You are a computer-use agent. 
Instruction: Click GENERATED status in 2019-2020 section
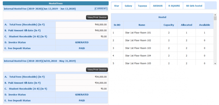[x=82, y=43]
